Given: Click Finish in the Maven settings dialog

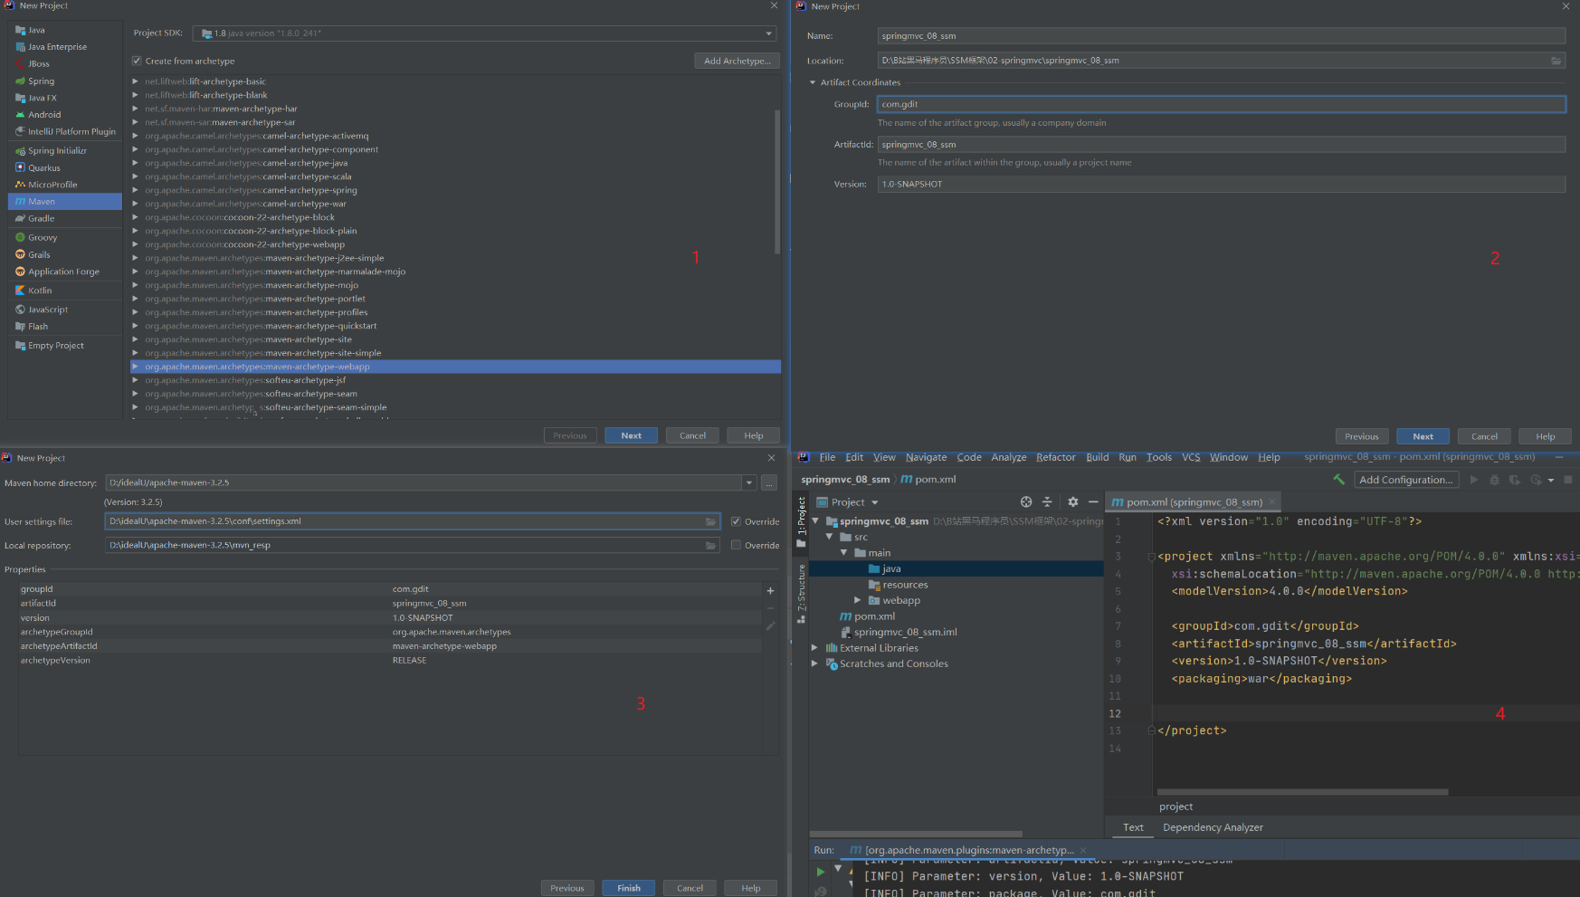Looking at the screenshot, I should [629, 888].
